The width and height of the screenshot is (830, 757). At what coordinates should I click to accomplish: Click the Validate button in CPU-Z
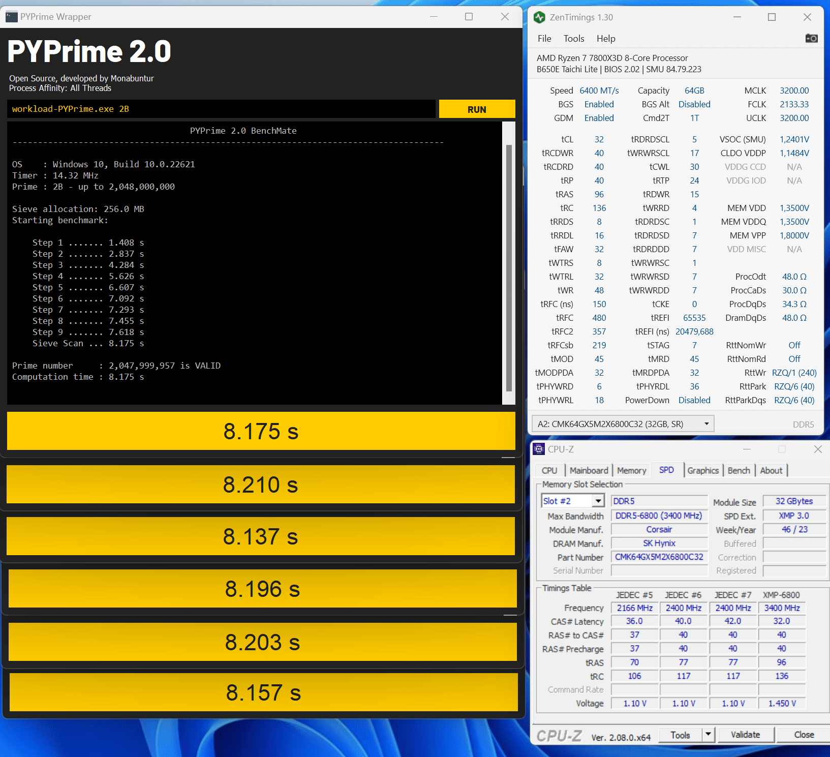coord(746,735)
